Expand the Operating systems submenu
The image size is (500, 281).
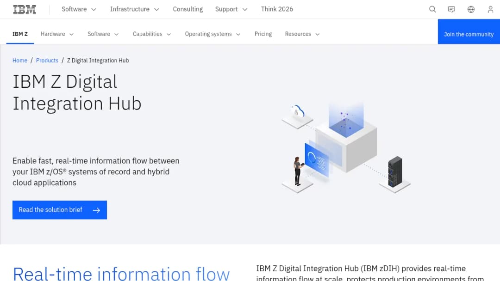click(212, 34)
